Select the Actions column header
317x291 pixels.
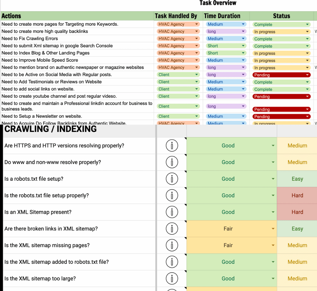(11, 16)
